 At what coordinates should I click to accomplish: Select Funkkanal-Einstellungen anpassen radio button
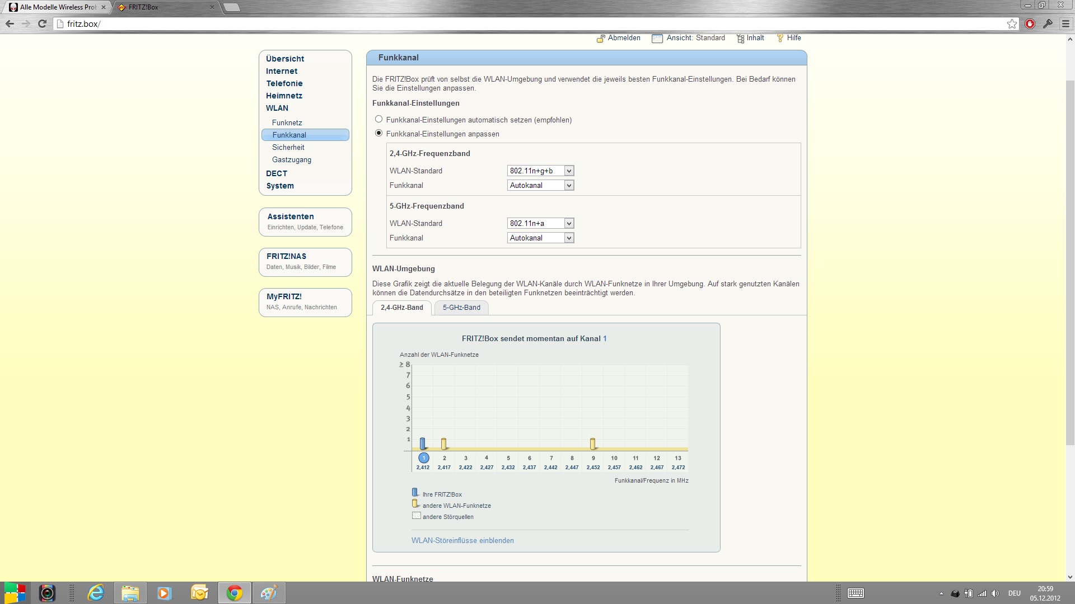[x=379, y=133]
